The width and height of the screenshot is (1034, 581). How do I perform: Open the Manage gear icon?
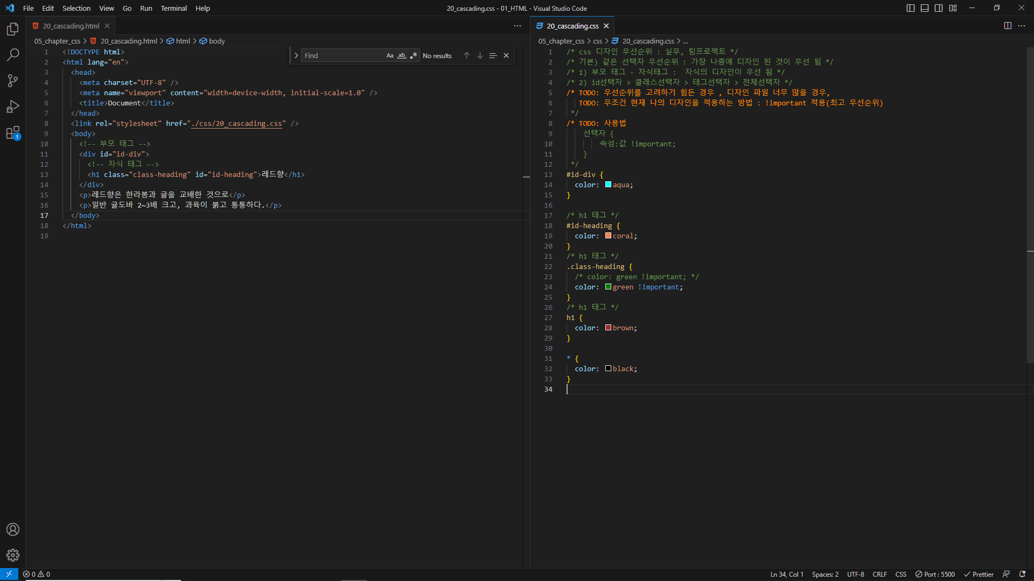[13, 555]
